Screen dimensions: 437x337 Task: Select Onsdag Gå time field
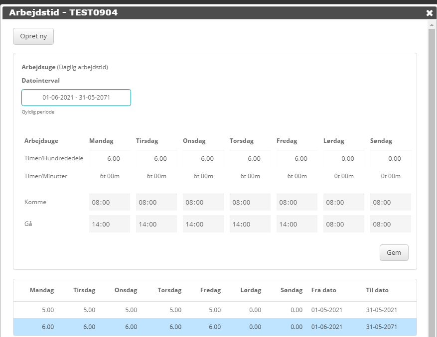203,224
